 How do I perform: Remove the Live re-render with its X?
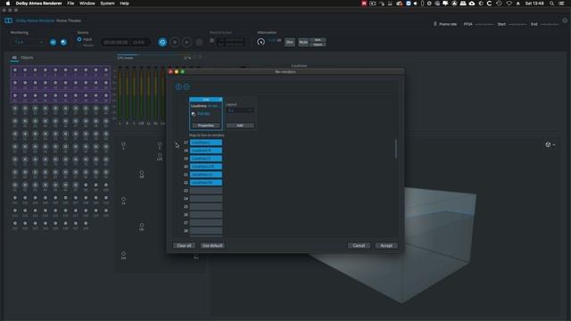220,99
